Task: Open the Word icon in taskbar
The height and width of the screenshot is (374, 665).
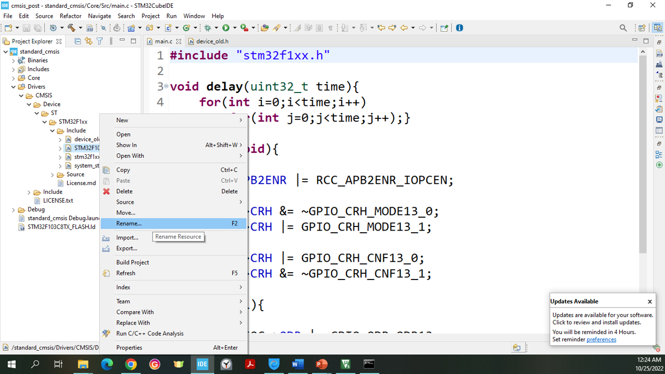Action: (x=298, y=364)
